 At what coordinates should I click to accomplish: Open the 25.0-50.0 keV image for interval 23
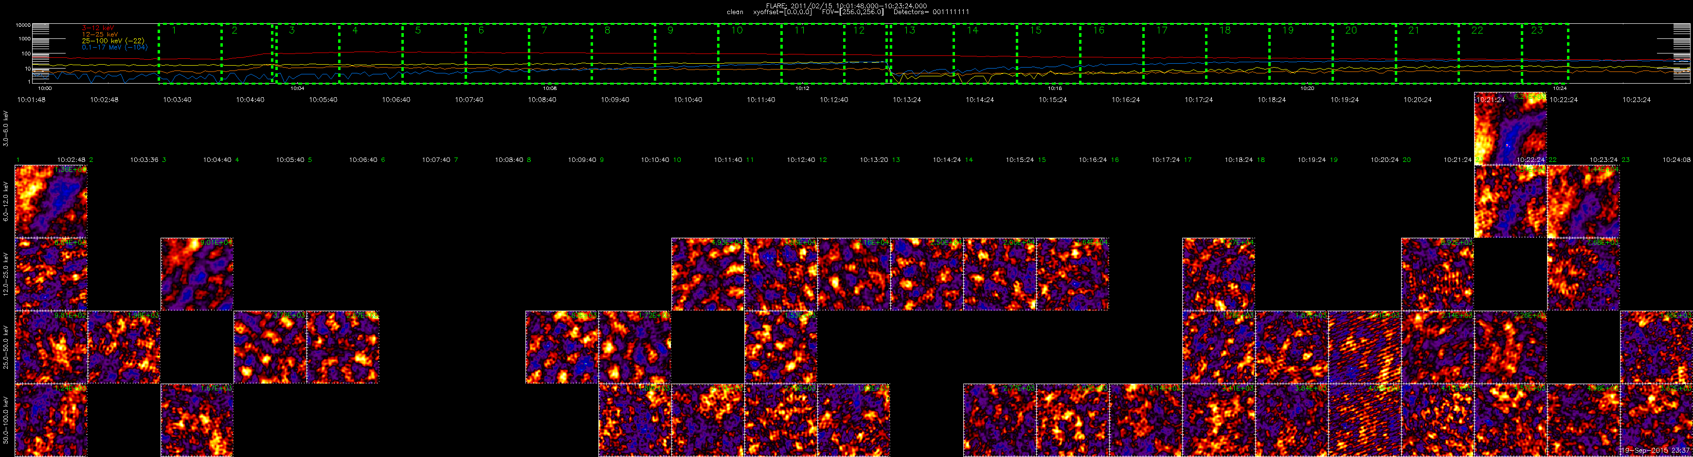[x=1656, y=347]
